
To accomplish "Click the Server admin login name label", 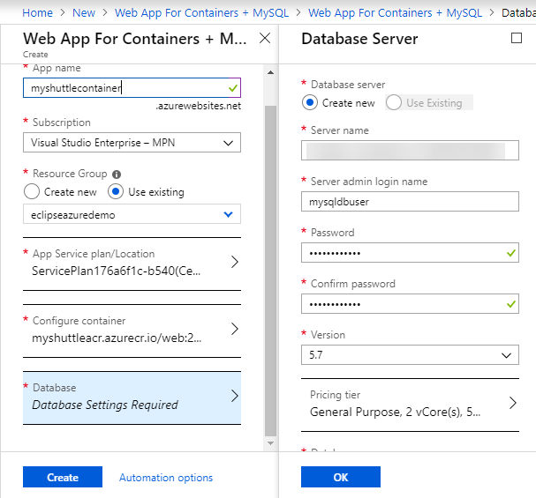I will pos(369,182).
